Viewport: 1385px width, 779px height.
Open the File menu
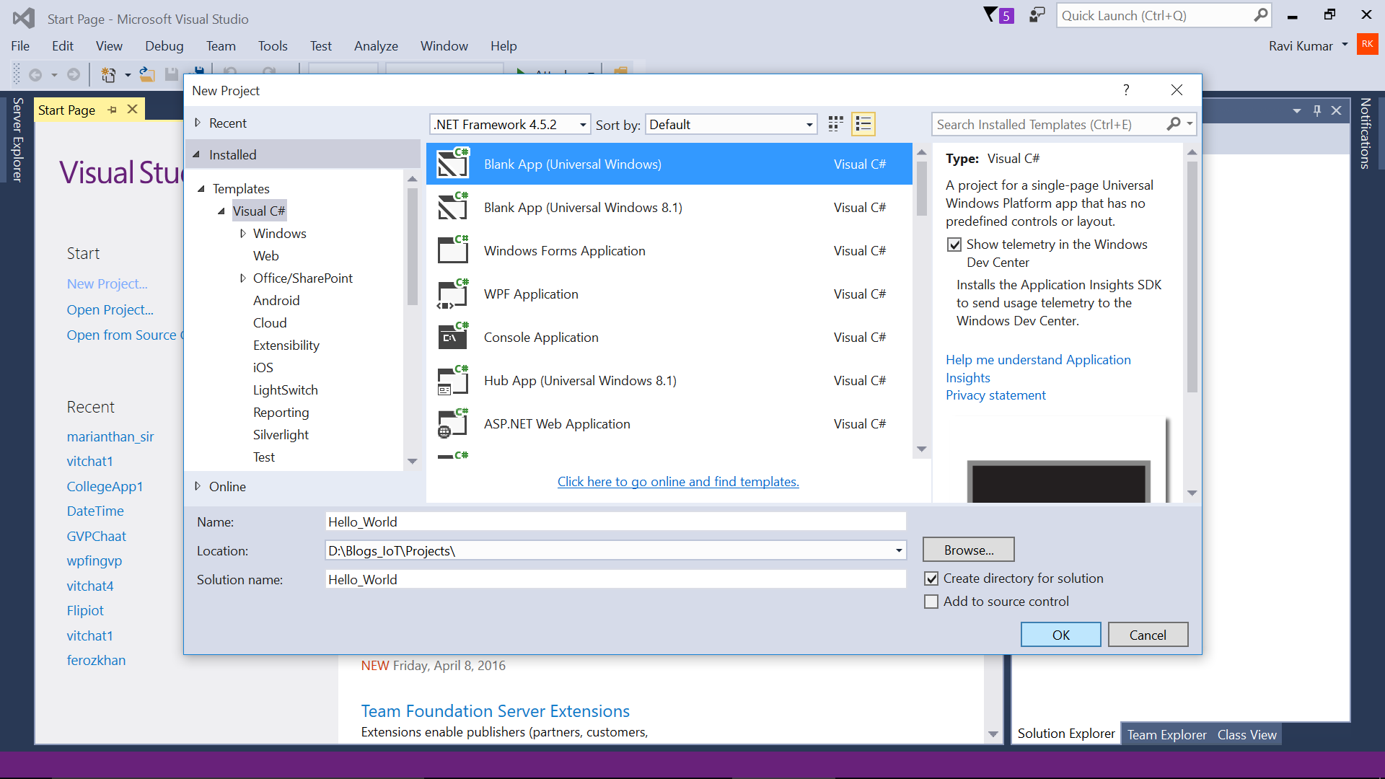tap(20, 45)
